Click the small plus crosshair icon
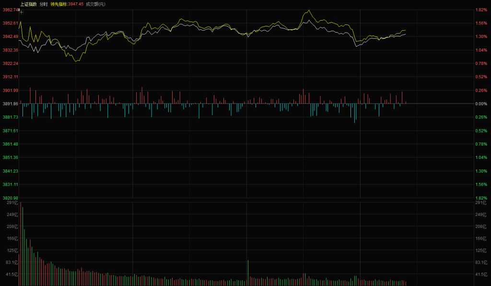The width and height of the screenshot is (491, 286). [x=21, y=12]
